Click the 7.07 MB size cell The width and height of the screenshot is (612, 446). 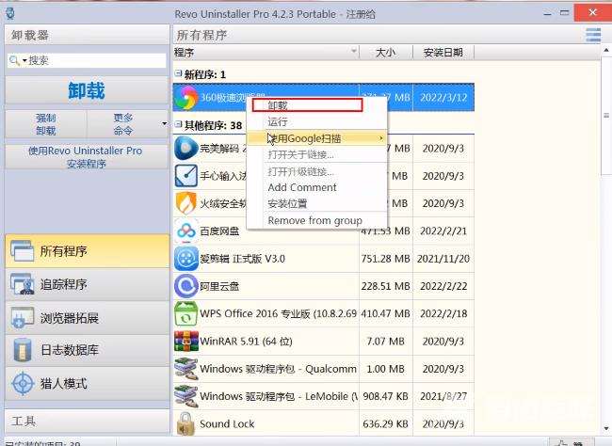coord(386,342)
